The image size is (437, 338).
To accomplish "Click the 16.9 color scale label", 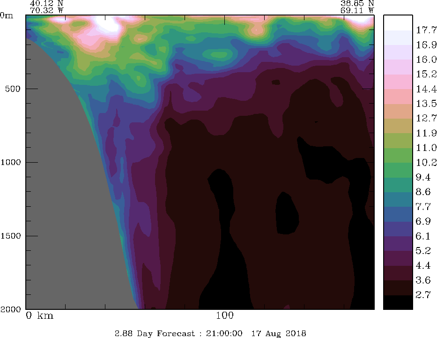I will [x=426, y=45].
